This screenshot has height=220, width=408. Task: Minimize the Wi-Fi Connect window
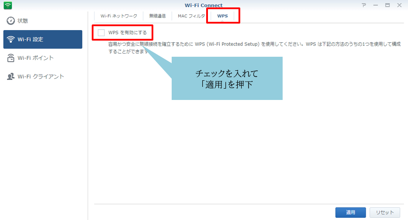pos(376,5)
